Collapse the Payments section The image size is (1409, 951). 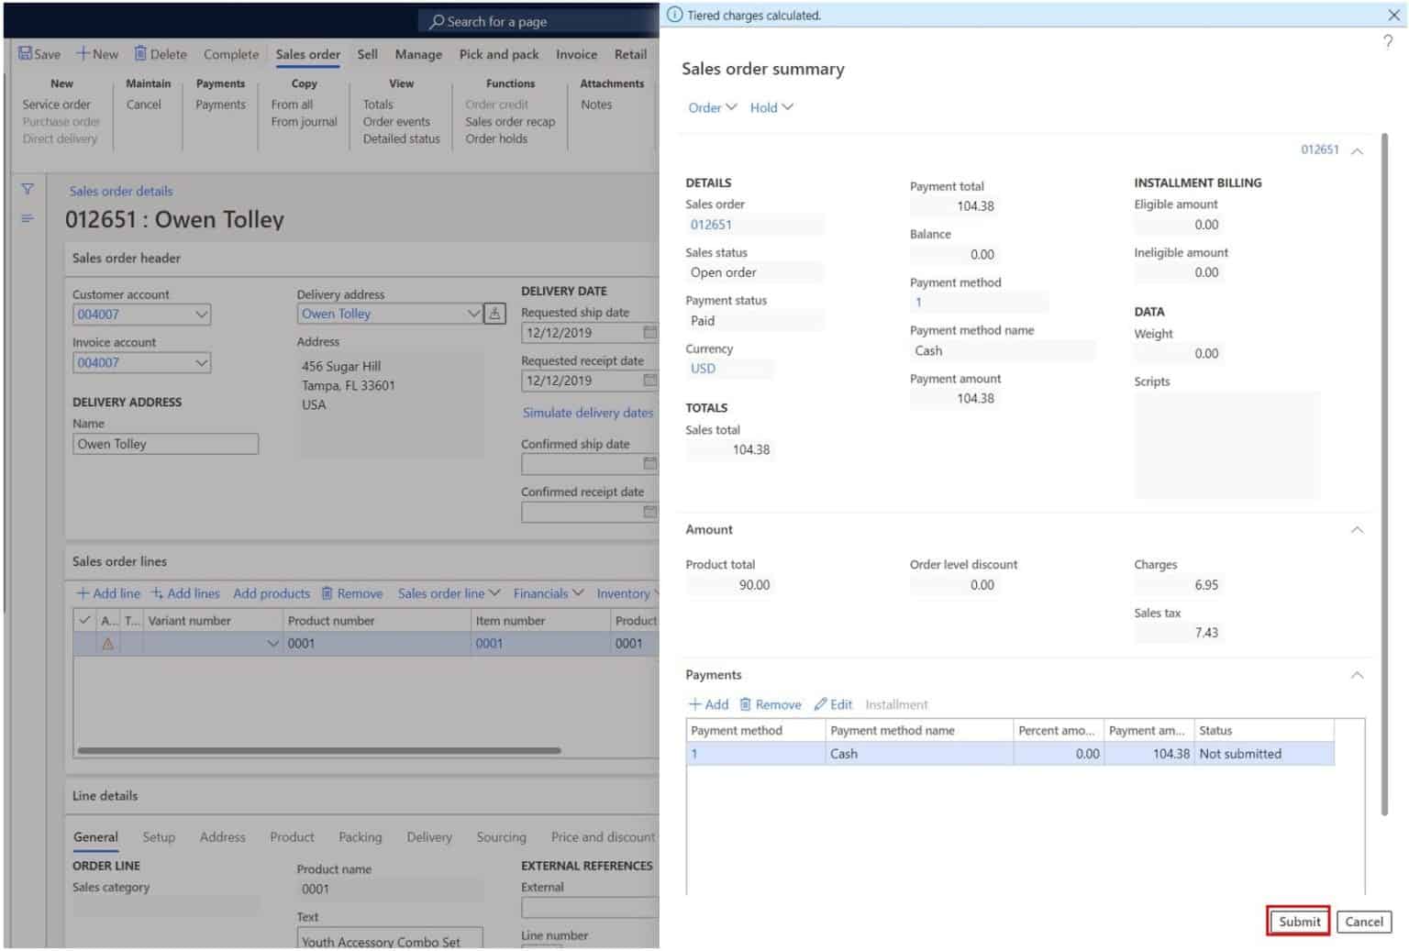click(x=1357, y=675)
